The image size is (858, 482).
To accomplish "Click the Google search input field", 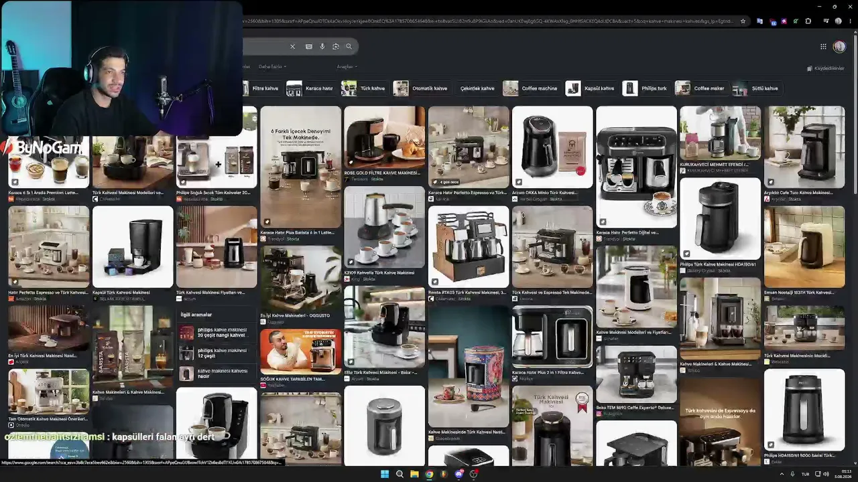I will tap(265, 46).
